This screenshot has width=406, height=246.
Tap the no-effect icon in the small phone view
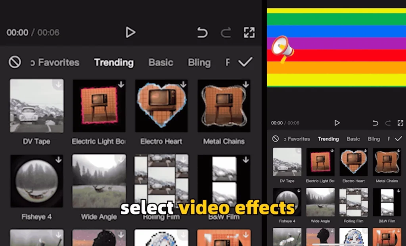coord(276,139)
